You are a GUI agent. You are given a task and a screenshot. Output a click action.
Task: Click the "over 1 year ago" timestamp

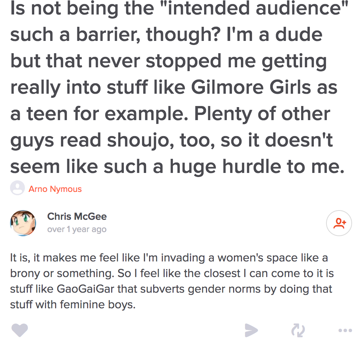pos(77,229)
